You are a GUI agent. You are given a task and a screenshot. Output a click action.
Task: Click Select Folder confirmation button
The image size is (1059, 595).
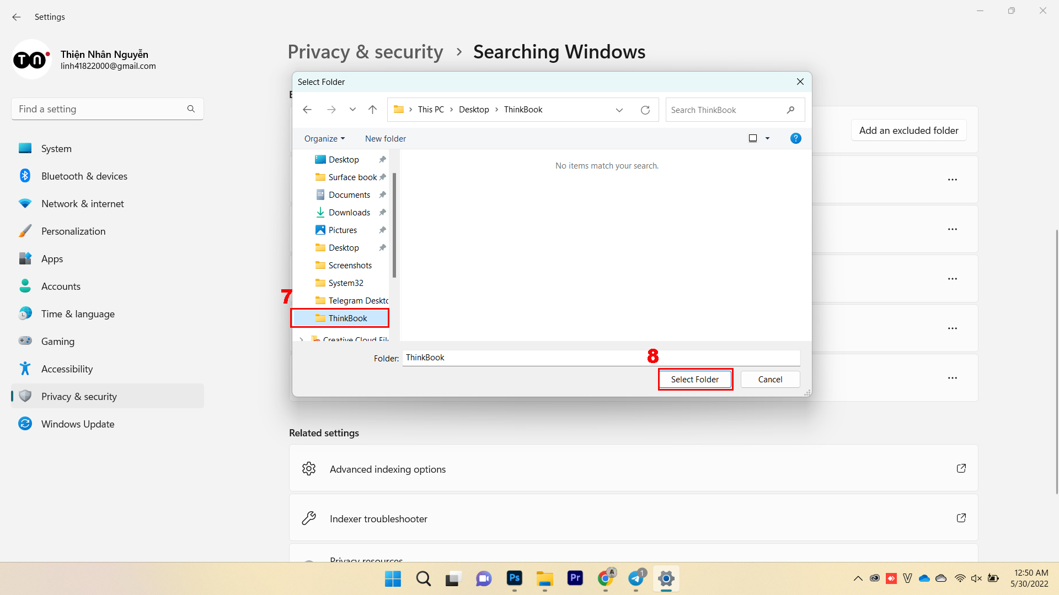(694, 379)
